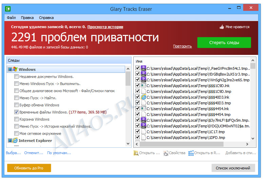Enable Буфер обмена Windows checkbox
This screenshot has height=186, width=271.
pos(16,105)
